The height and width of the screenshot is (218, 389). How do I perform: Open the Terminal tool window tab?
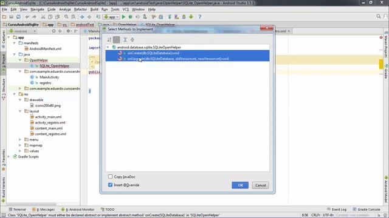18,210
